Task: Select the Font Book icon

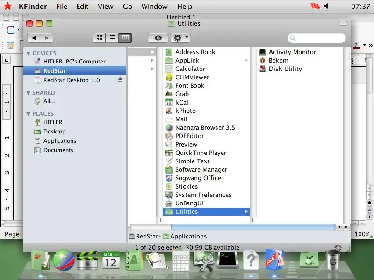Action: [x=169, y=85]
